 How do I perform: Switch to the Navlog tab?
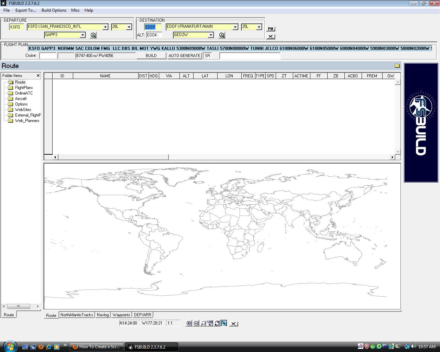pyautogui.click(x=103, y=315)
